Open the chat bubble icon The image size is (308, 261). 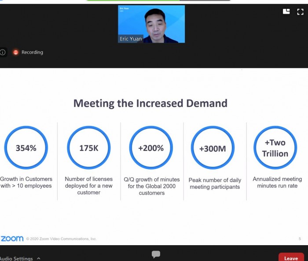pyautogui.click(x=156, y=254)
